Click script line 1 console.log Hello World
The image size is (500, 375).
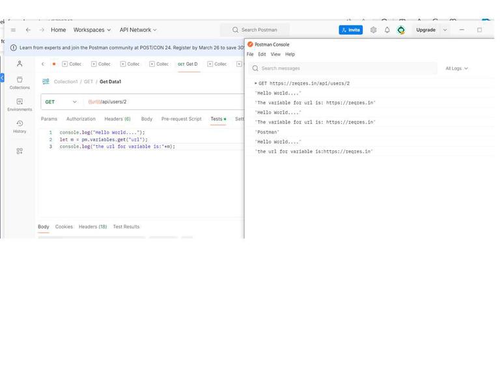pyautogui.click(x=102, y=132)
